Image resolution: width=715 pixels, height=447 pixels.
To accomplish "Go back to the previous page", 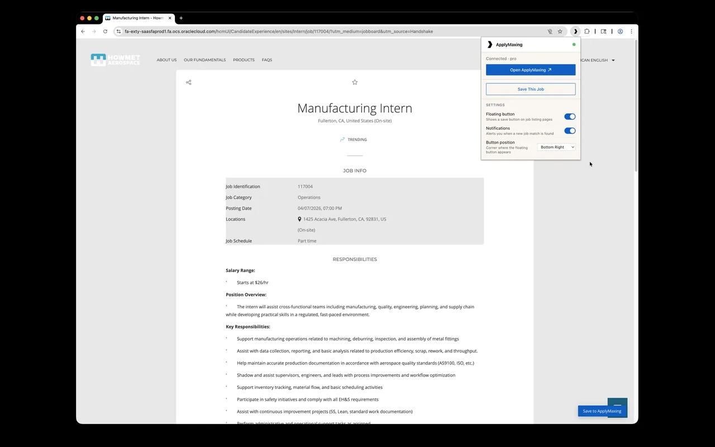I will pyautogui.click(x=83, y=31).
